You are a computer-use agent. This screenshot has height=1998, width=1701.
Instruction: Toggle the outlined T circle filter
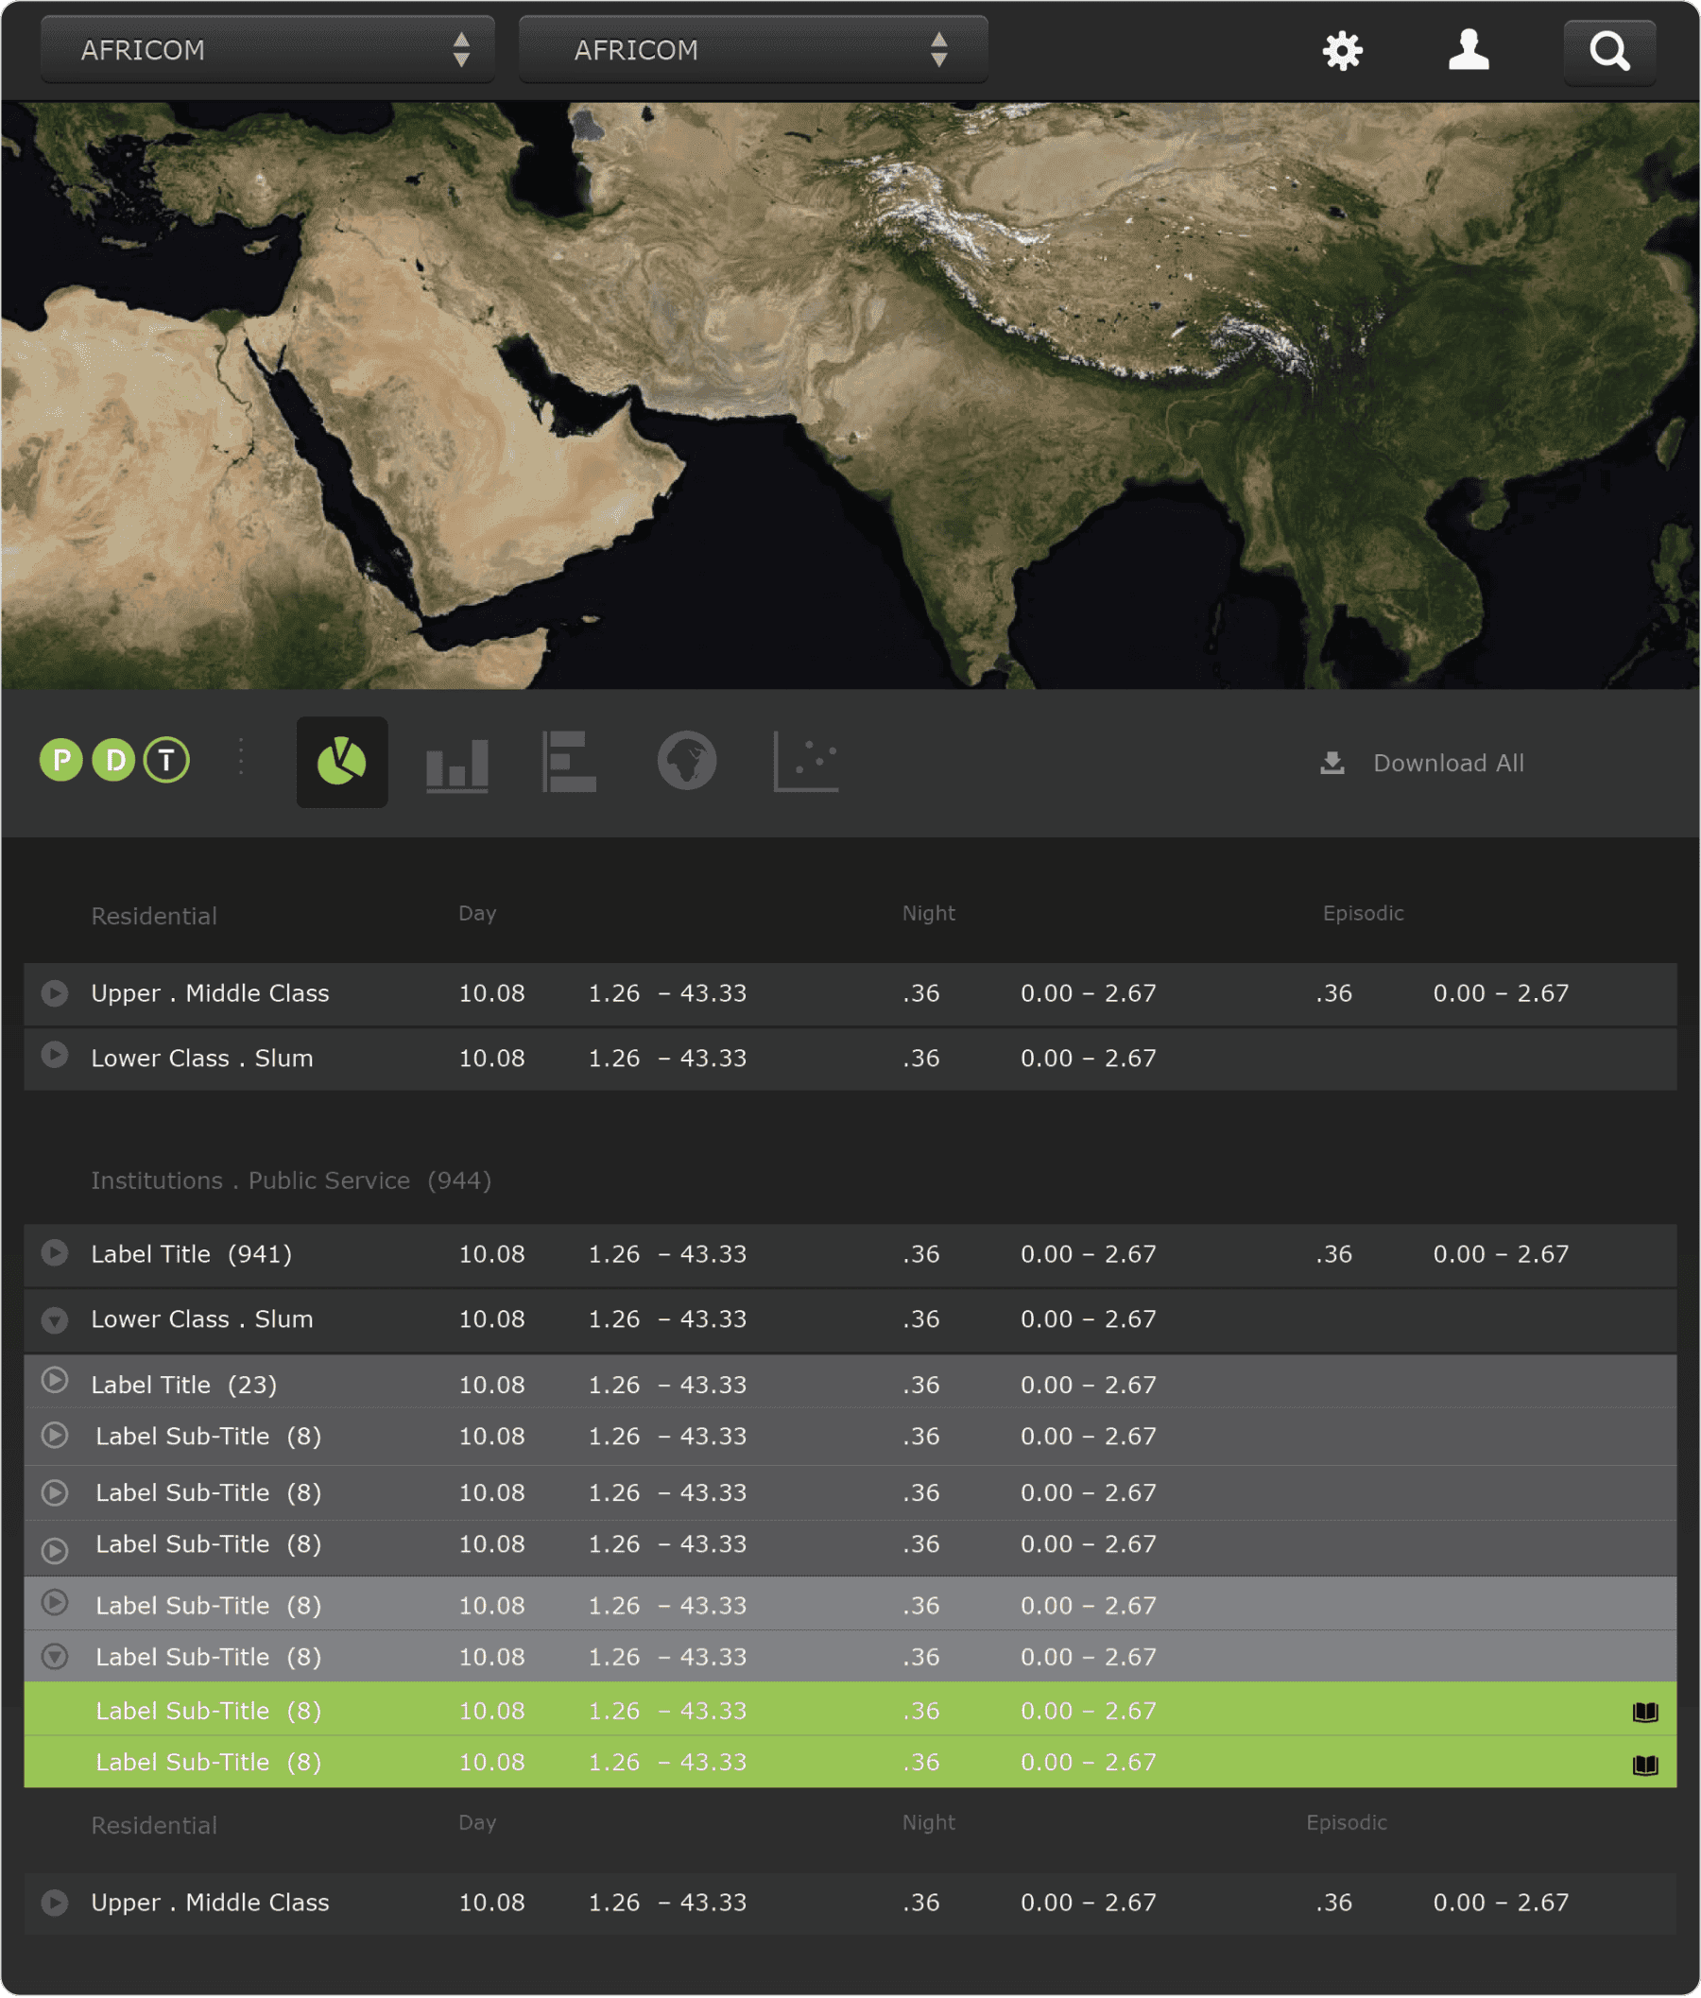167,760
